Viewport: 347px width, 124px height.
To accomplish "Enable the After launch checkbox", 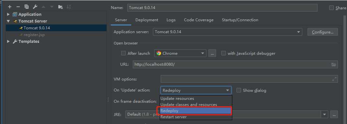I will point(123,53).
